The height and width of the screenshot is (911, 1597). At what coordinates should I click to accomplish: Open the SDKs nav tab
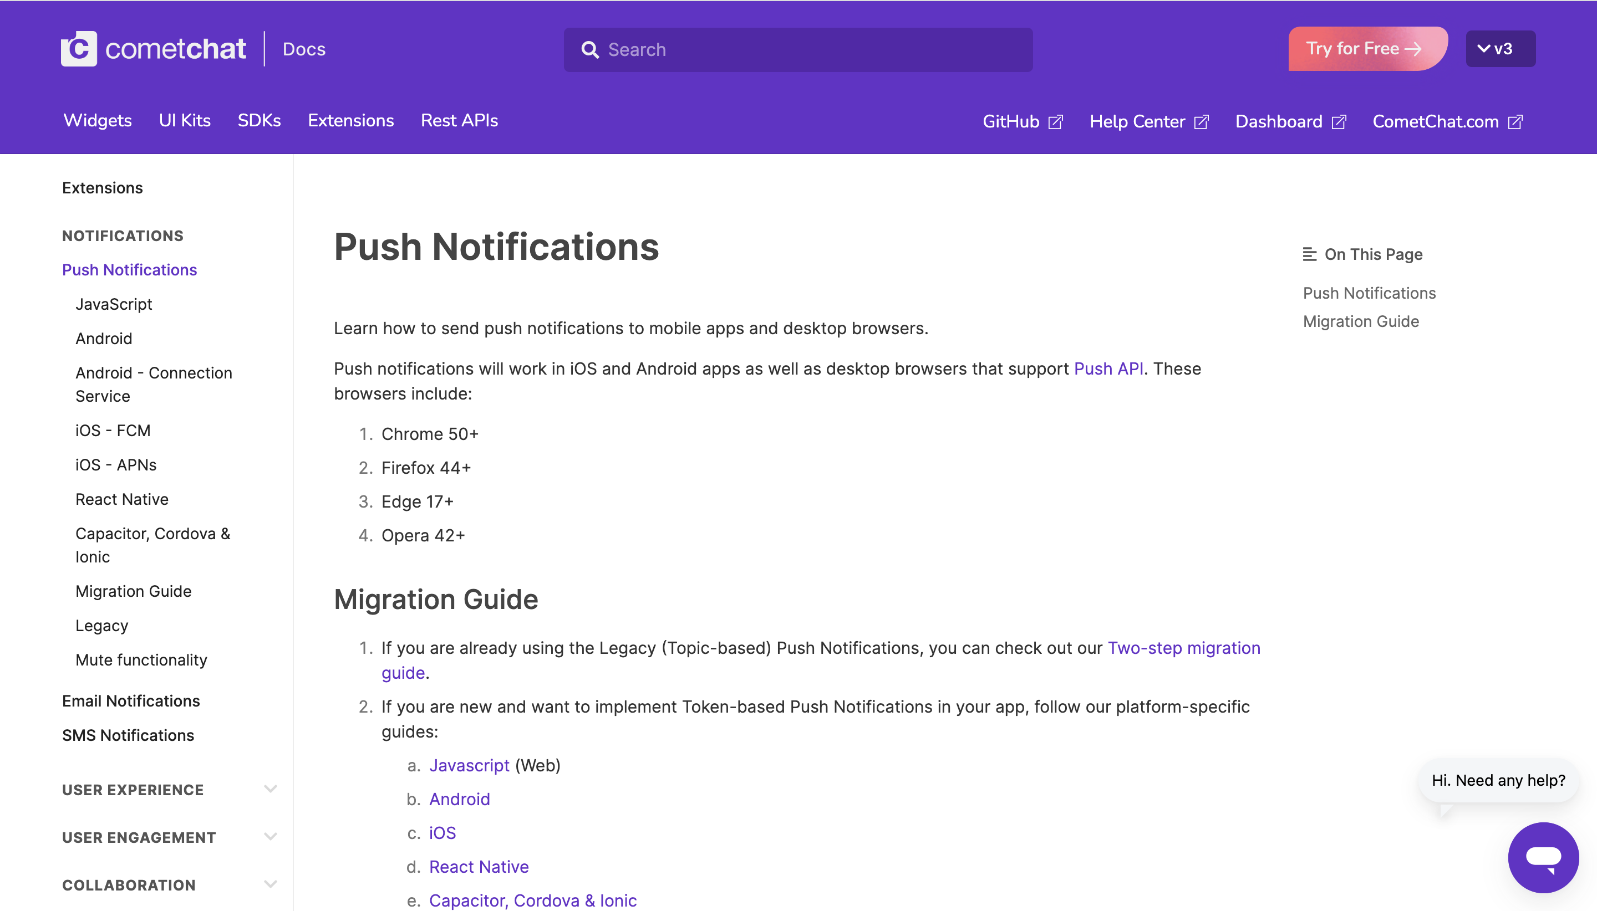pos(259,120)
